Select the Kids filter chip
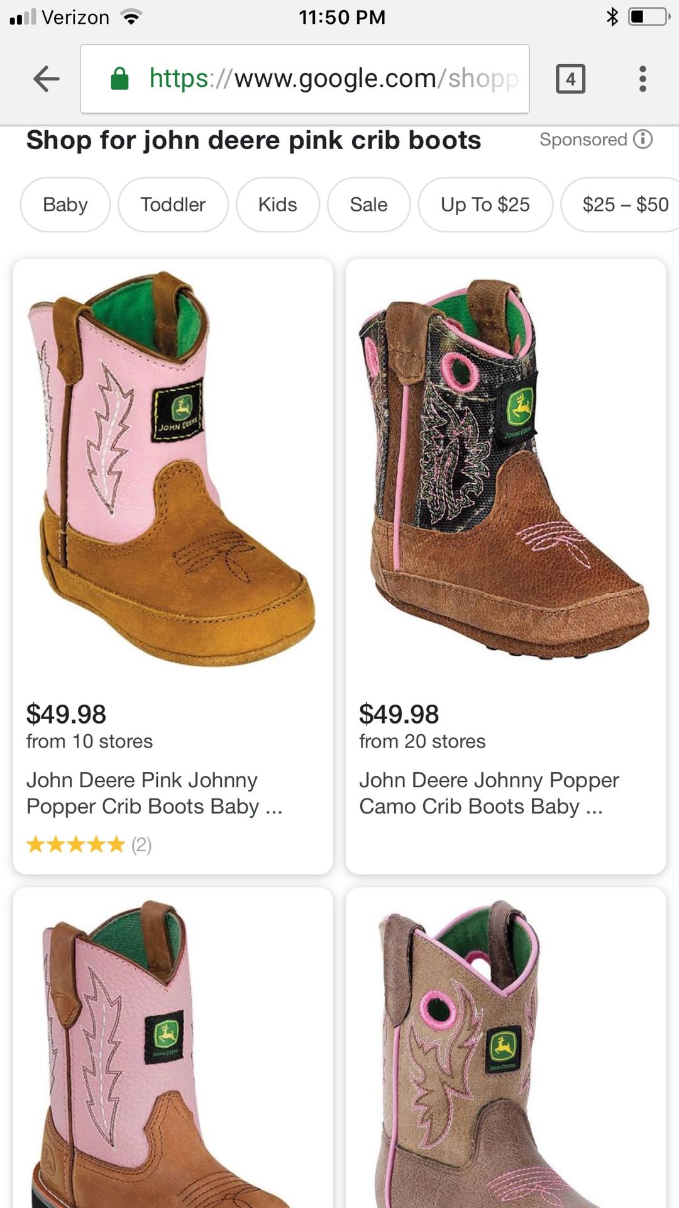The image size is (679, 1208). [x=277, y=204]
